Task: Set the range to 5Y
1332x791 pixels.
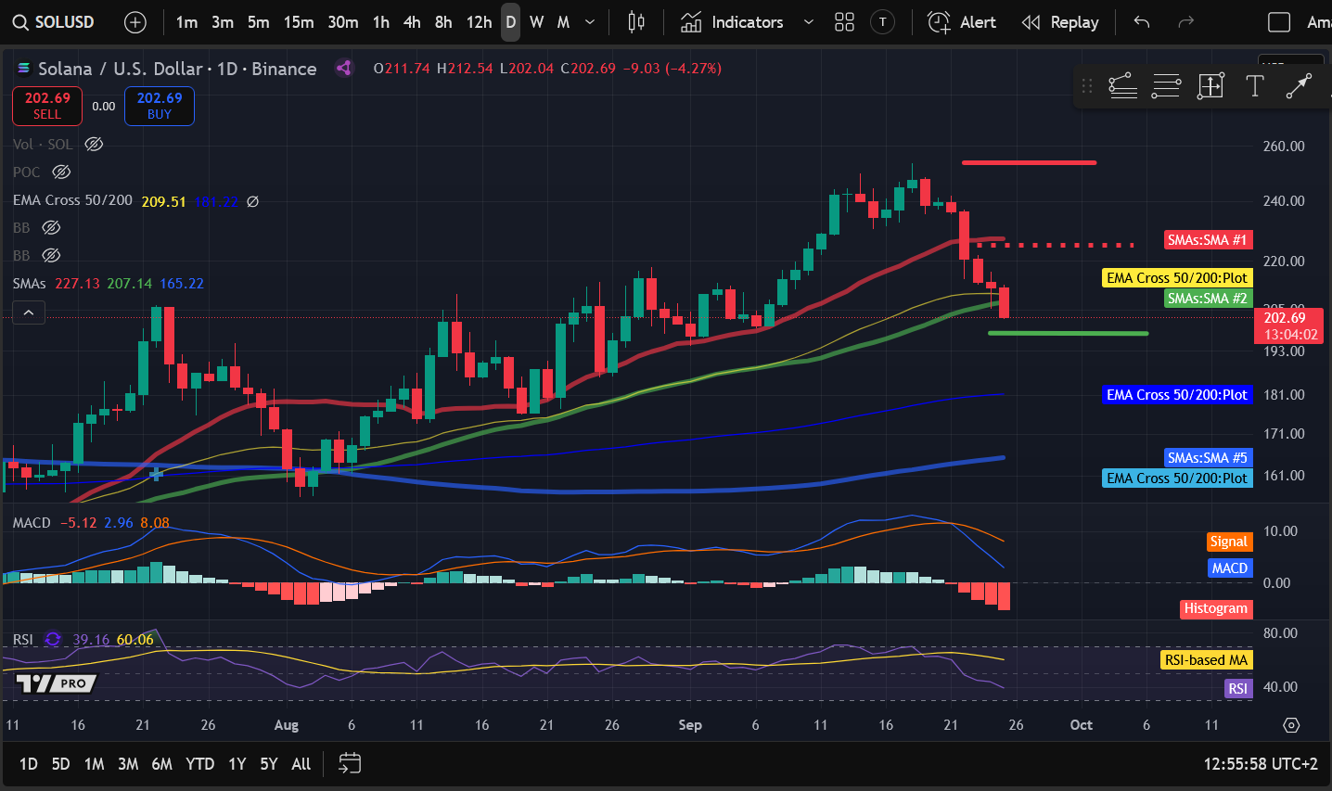Action: [x=269, y=764]
